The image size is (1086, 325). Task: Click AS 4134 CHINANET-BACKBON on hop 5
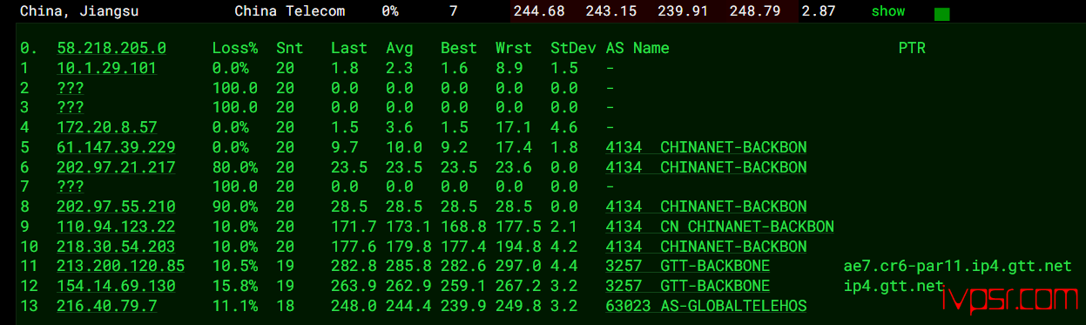[706, 147]
